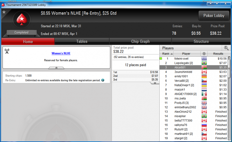The width and height of the screenshot is (232, 142).
Task: Click the '(52 entries, 26 re-entries)' text
Action: pyautogui.click(x=129, y=57)
